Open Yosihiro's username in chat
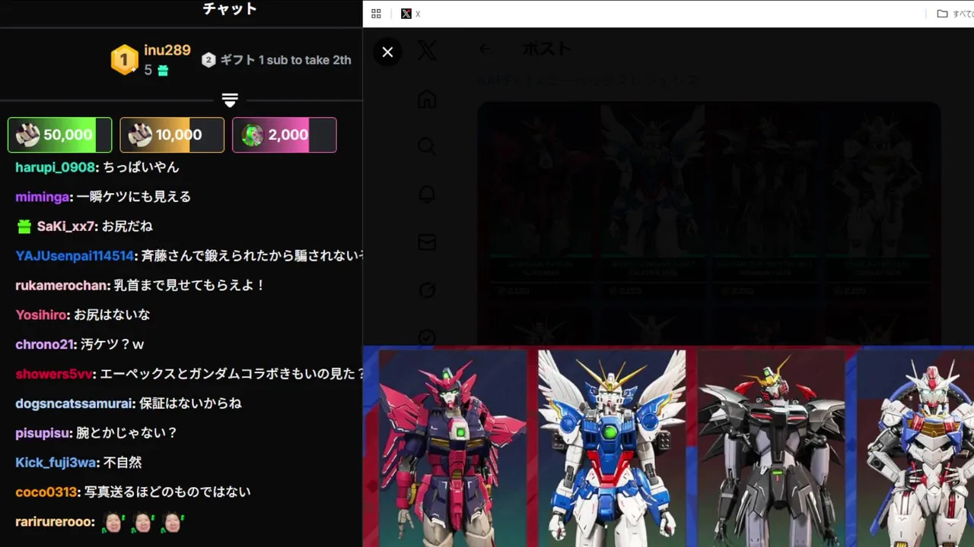974x547 pixels. (41, 315)
